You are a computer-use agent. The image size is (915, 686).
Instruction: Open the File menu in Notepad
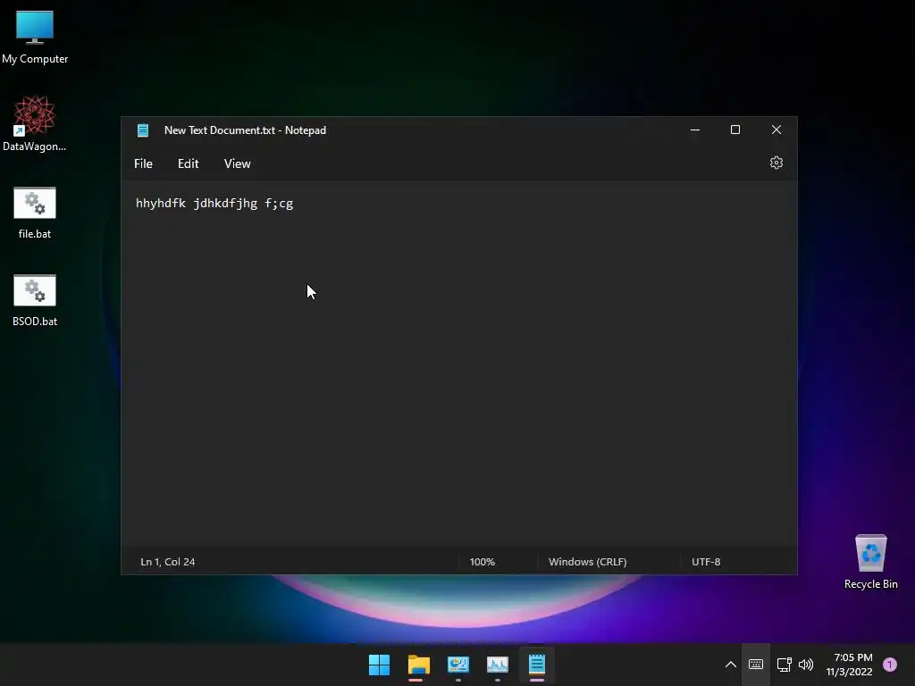(143, 164)
